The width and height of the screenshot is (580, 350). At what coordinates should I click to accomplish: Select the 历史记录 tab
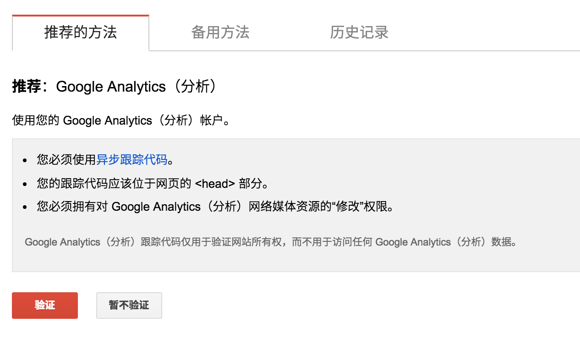click(359, 33)
